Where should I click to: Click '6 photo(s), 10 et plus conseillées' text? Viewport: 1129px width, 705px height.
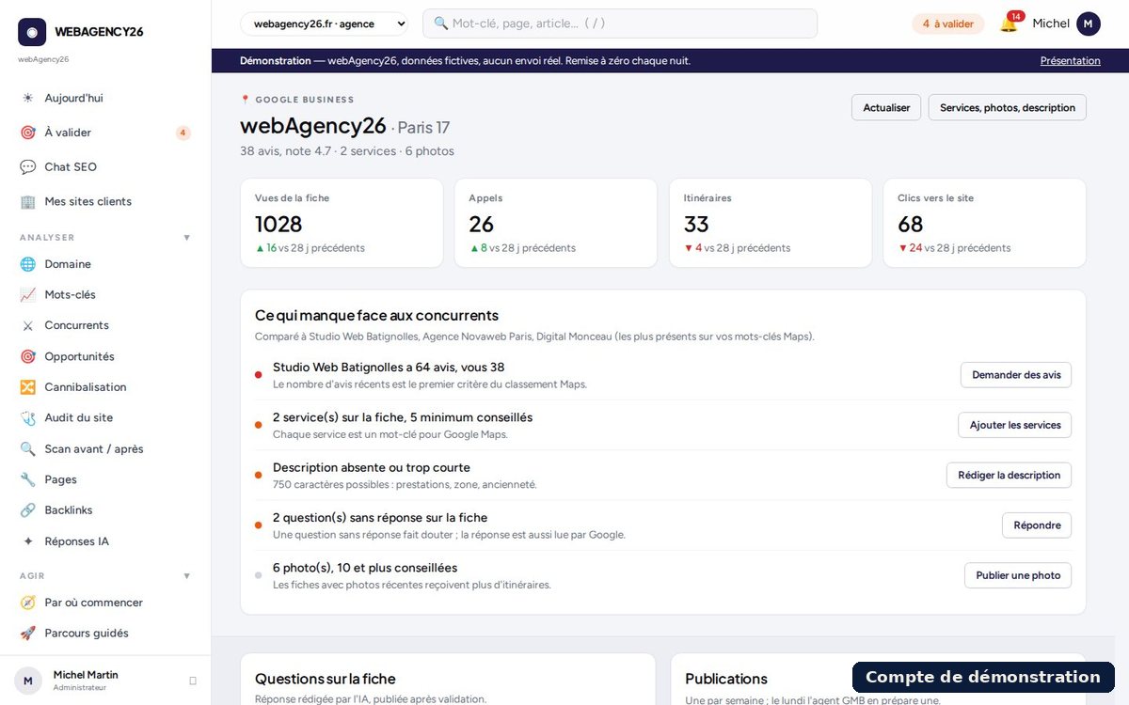click(x=365, y=568)
